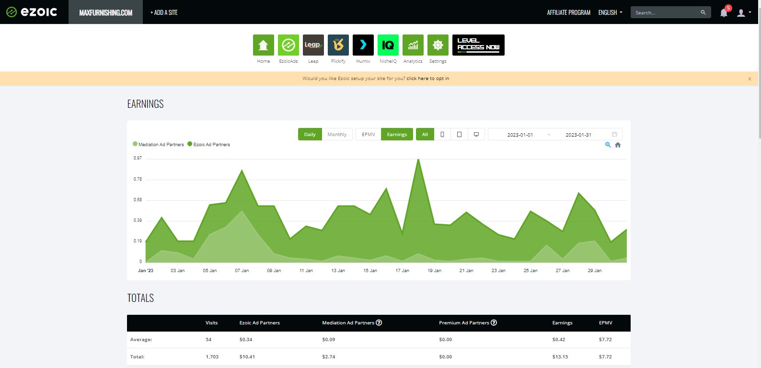Launch the NicheIQ icon
The height and width of the screenshot is (368, 761).
[x=388, y=45]
